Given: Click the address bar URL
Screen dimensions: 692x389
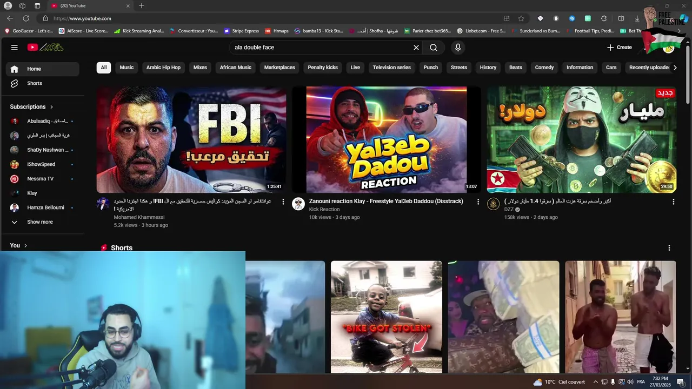Looking at the screenshot, I should pyautogui.click(x=82, y=18).
